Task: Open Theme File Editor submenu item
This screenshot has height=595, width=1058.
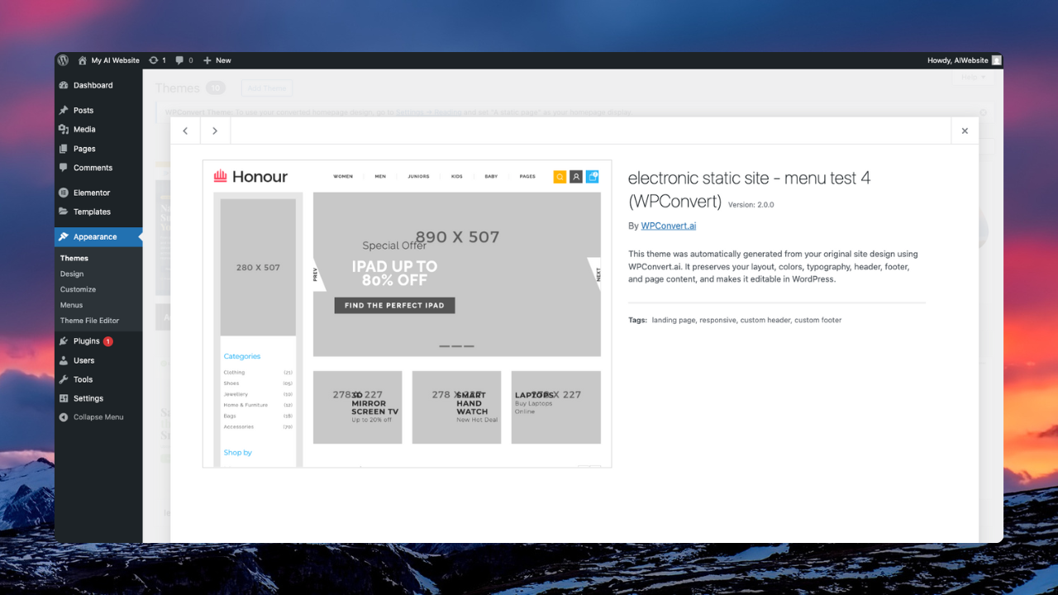Action: click(89, 321)
